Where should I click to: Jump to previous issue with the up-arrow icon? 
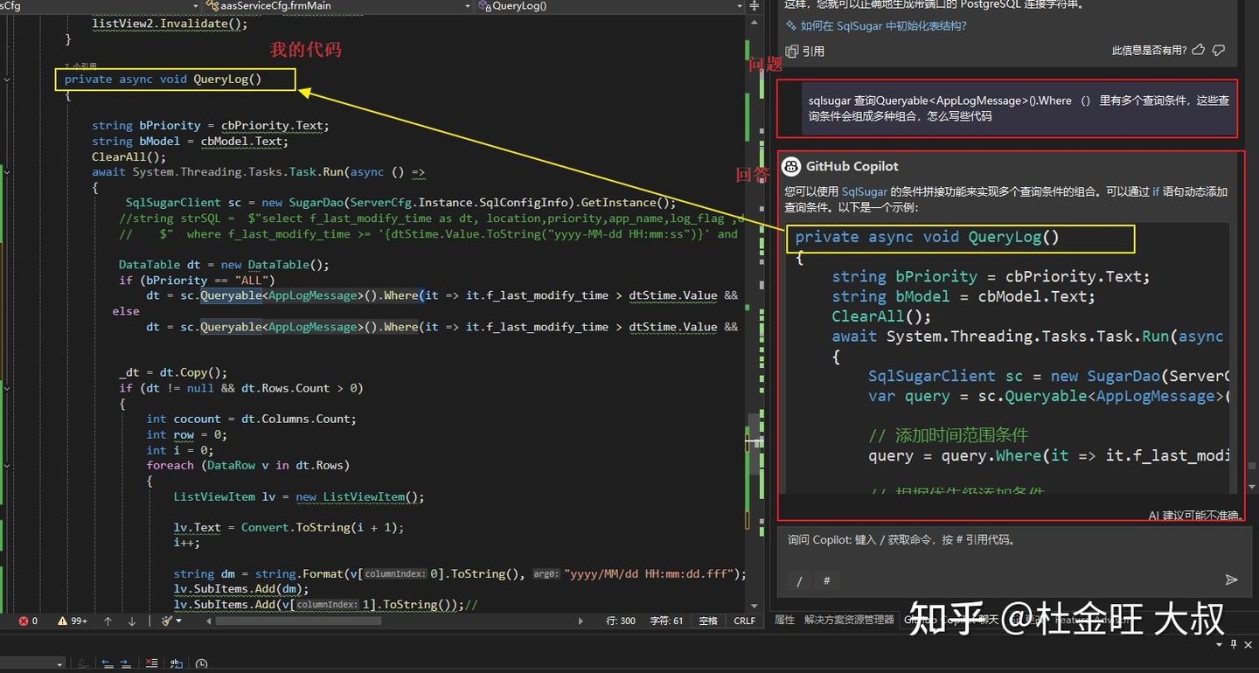(x=108, y=621)
